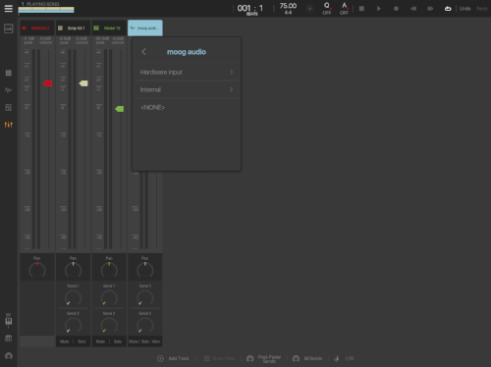491x367 pixels.
Task: Mute the moog audio track
Action: click(134, 341)
